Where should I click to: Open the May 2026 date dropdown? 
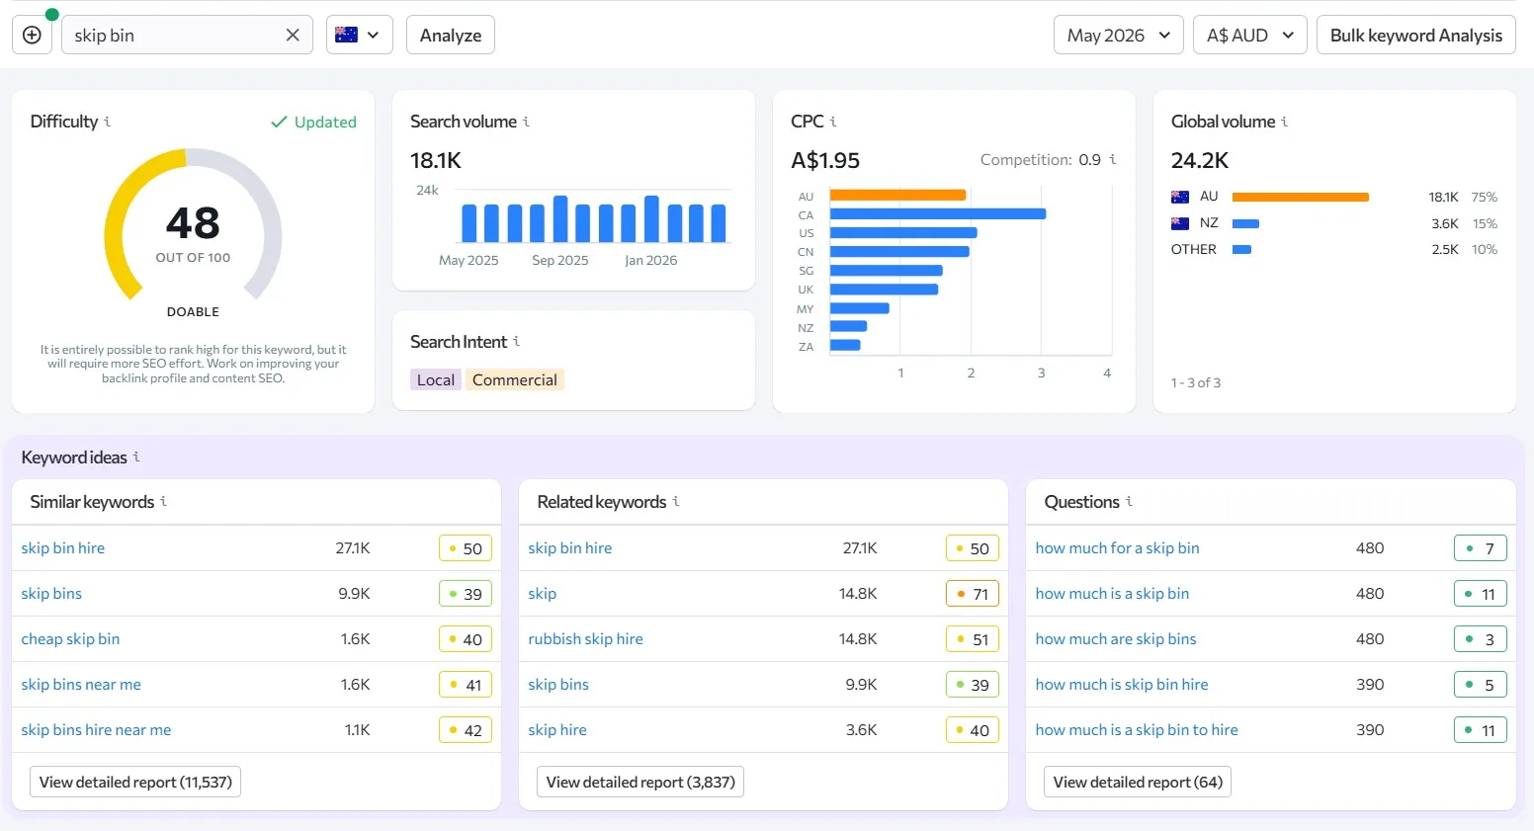(1119, 36)
